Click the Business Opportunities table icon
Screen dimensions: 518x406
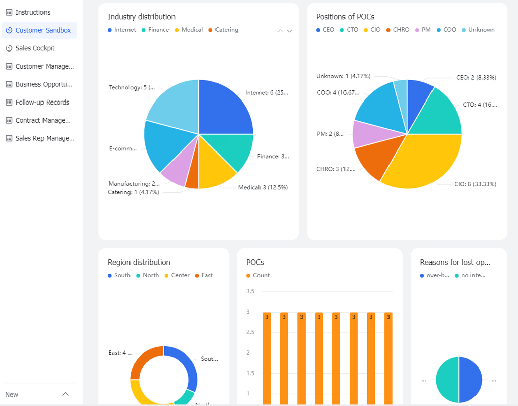[9, 84]
